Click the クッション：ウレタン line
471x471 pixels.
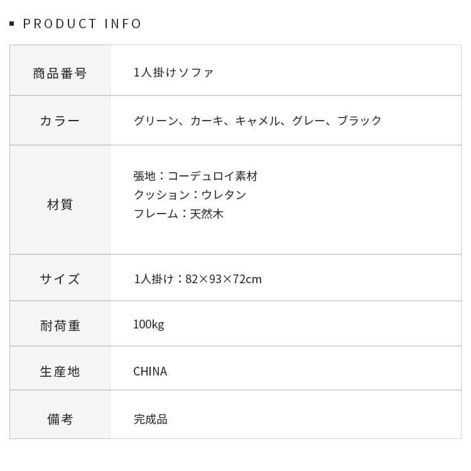click(190, 195)
